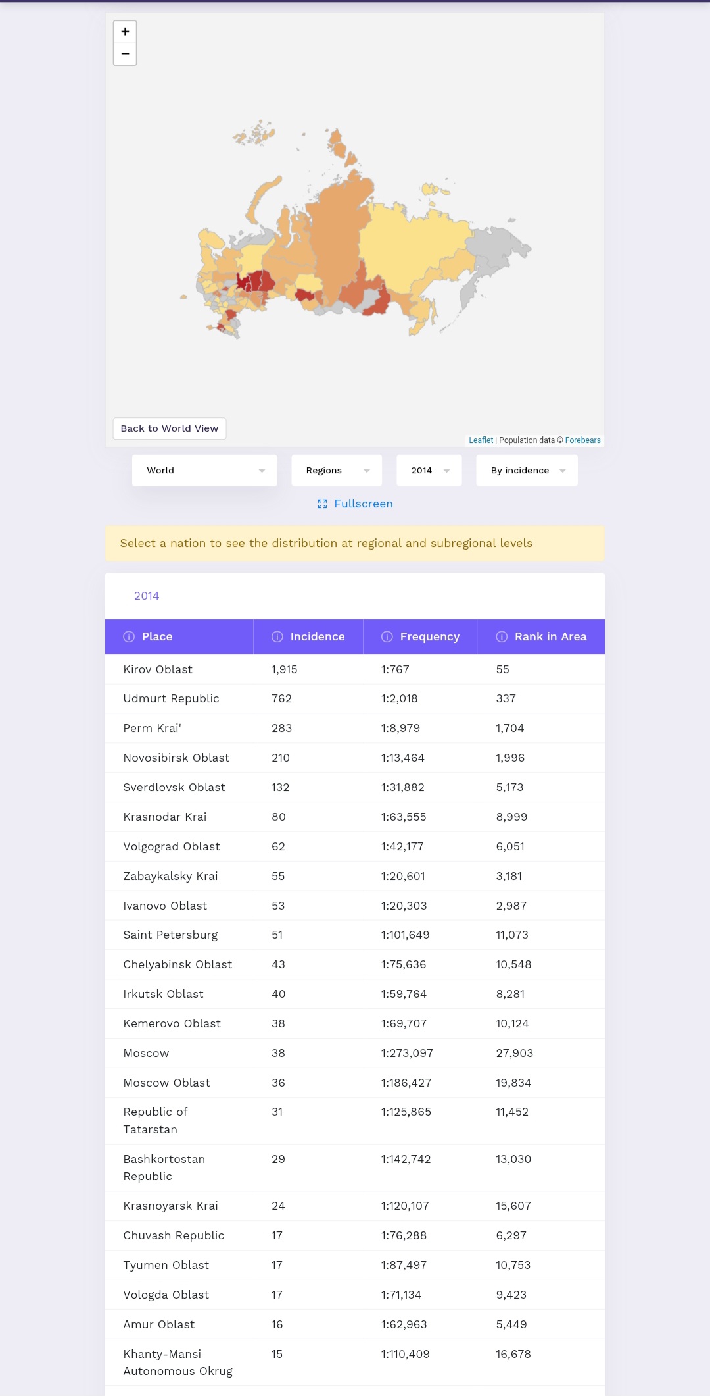Screen dimensions: 710x1396
Task: Click info icon next to Frequency header
Action: [x=387, y=637]
